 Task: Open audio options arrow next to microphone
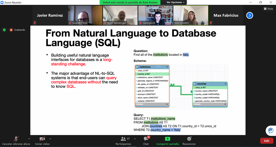click(x=29, y=139)
